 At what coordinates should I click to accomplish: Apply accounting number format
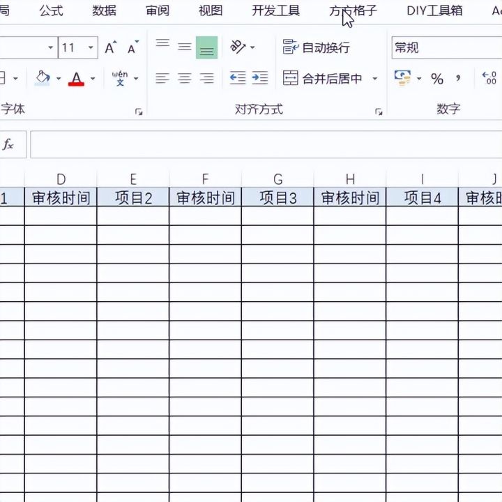[x=403, y=78]
